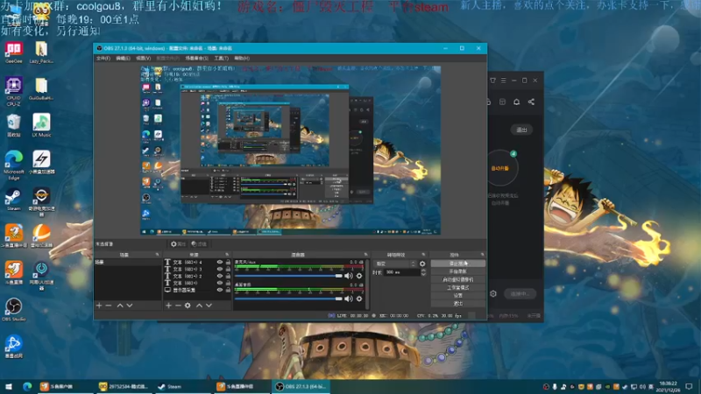Open 属性 properties in source toolbar
Image resolution: width=701 pixels, height=394 pixels.
coord(178,244)
